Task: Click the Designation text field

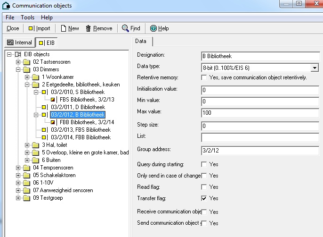Action: [260, 56]
